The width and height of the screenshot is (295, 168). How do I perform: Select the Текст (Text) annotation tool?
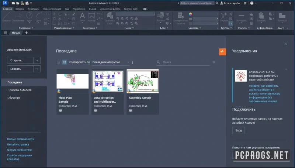click(82, 17)
